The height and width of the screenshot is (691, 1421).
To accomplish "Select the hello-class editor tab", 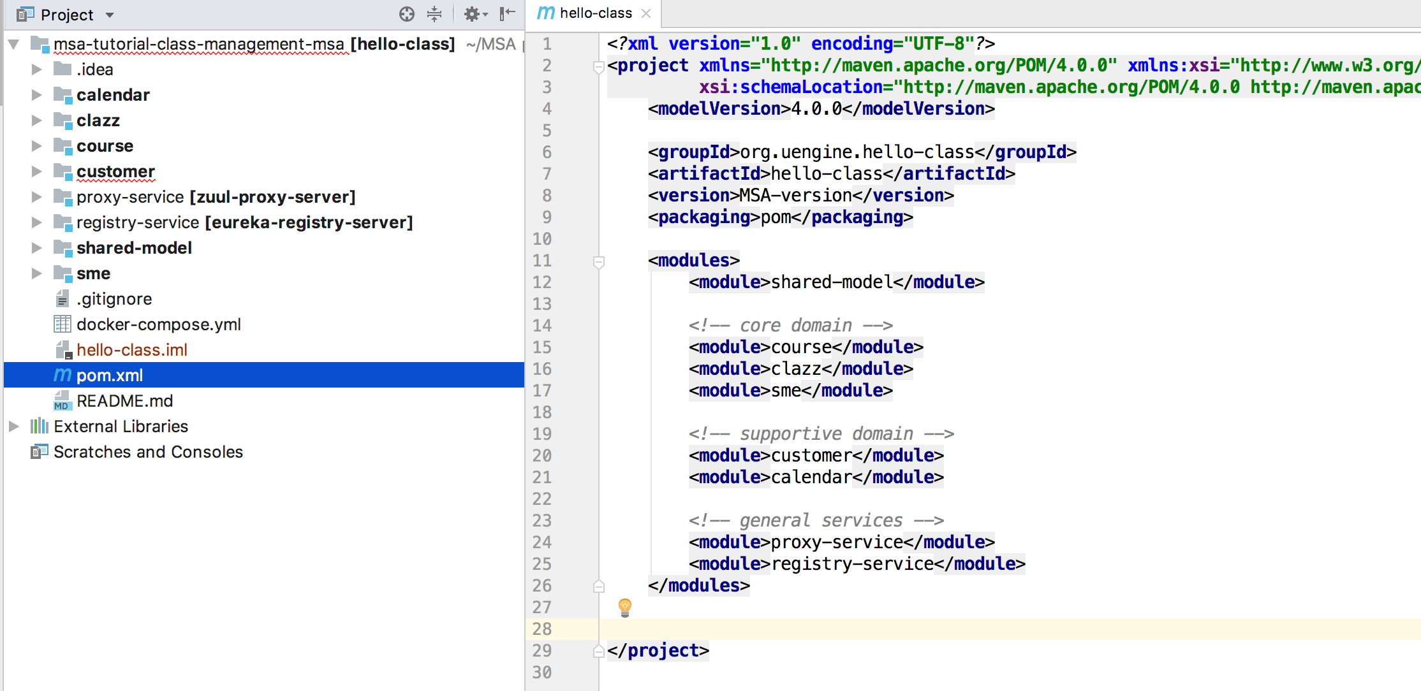I will pyautogui.click(x=595, y=13).
